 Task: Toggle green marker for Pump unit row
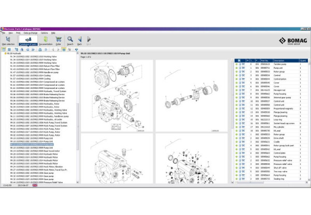(x=236, y=68)
